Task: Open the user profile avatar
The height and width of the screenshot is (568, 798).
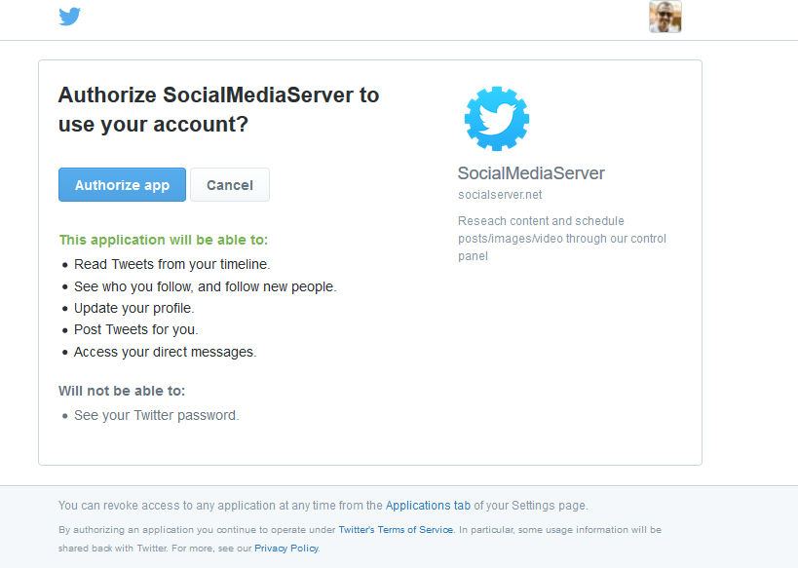Action: pyautogui.click(x=665, y=17)
